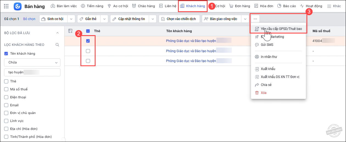Image resolution: width=346 pixels, height=142 pixels.
Task: Click the red Xóa trash icon
Action: point(257,93)
